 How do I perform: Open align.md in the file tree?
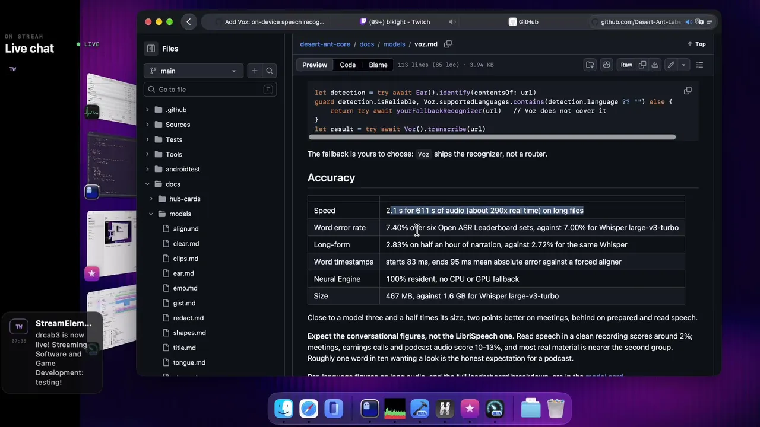pyautogui.click(x=186, y=229)
